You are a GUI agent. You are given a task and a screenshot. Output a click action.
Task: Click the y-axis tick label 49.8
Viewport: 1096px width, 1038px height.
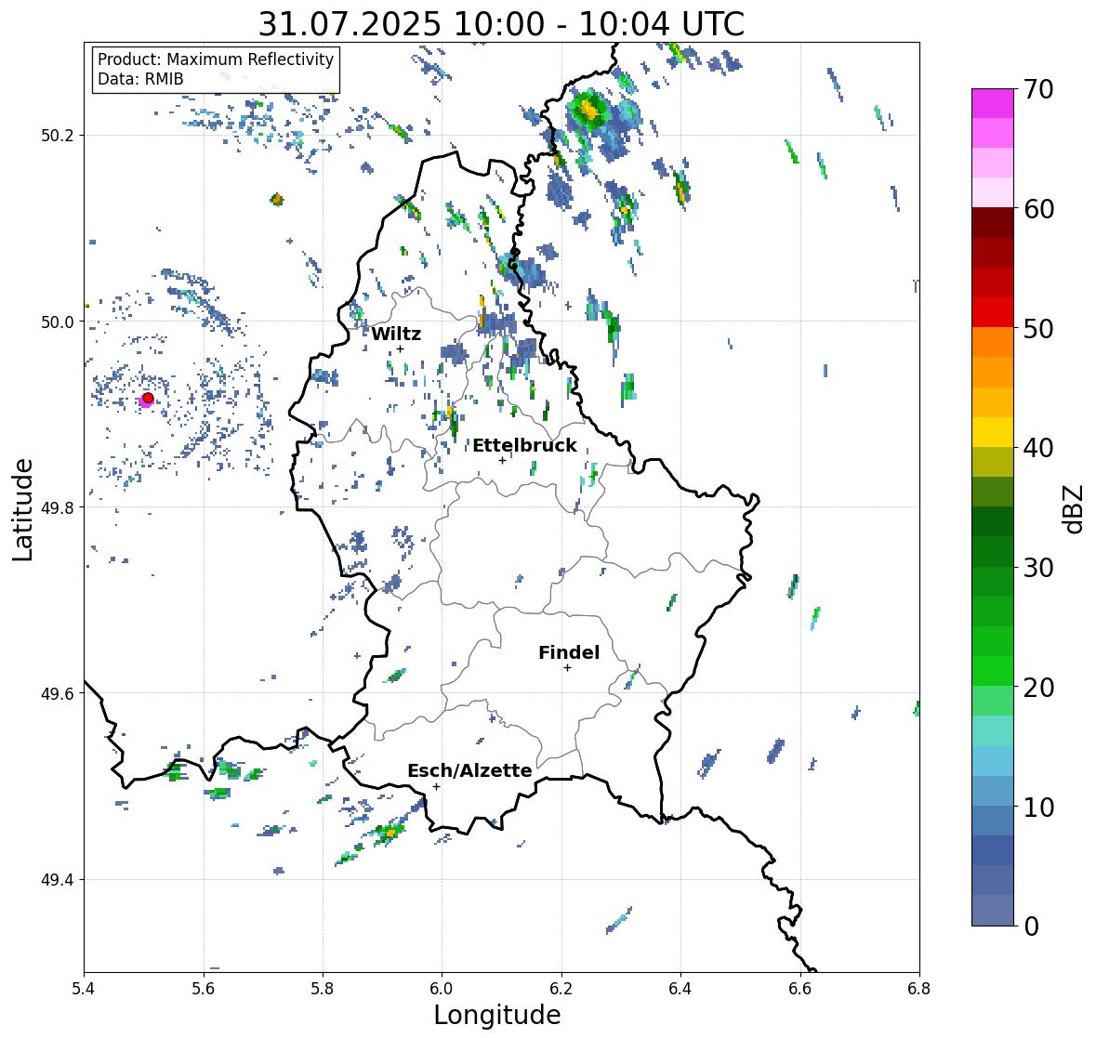58,507
